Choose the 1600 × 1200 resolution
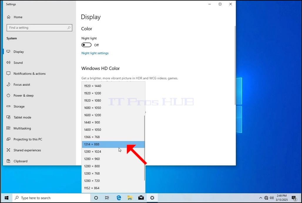The height and width of the screenshot is (203, 302). click(x=113, y=115)
